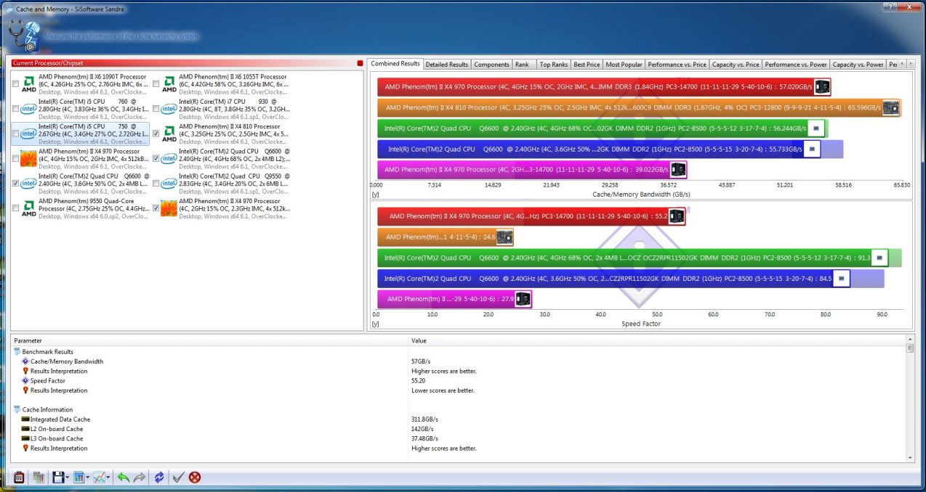
Task: Check the Core i5 750 checkbox
Action: point(16,134)
